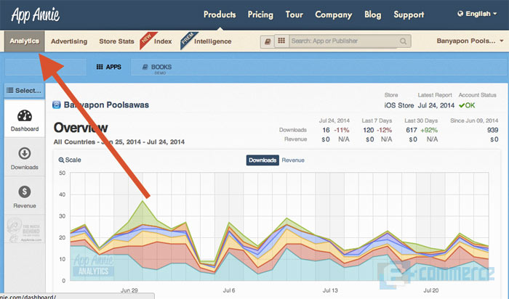Open The Math Behind thumbnail in sidebar

[x=24, y=230]
